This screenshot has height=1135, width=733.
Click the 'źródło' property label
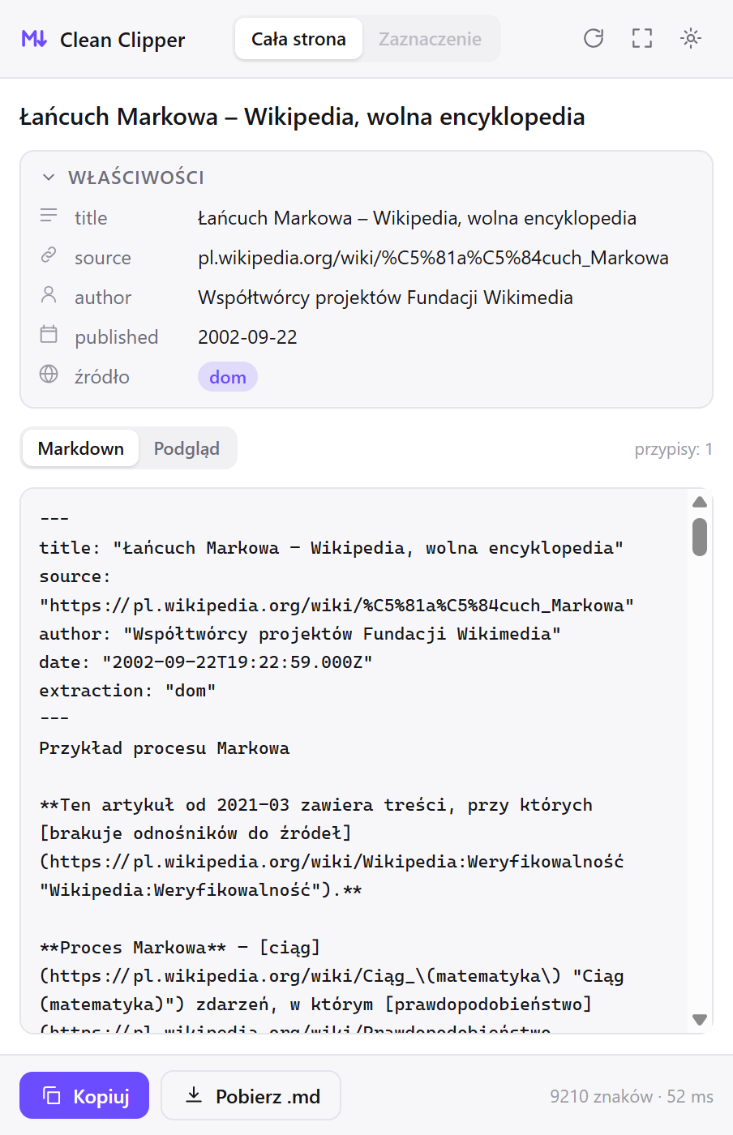click(102, 377)
